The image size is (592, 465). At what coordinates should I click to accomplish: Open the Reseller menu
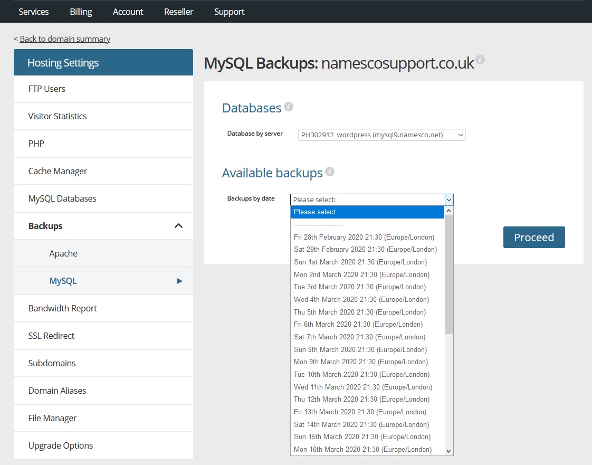coord(178,12)
